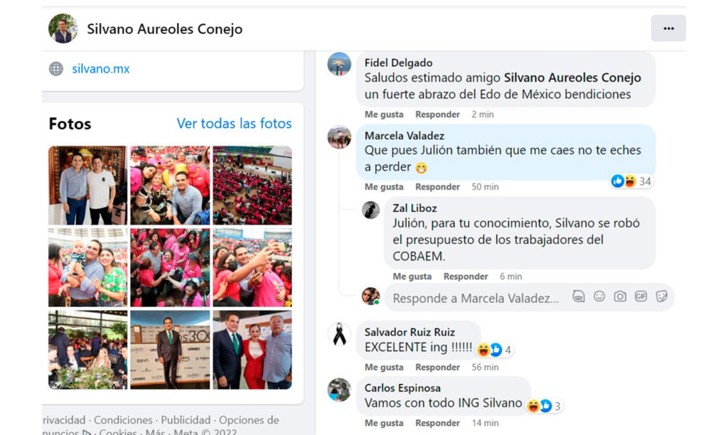Open emoji picker in reply box

[x=599, y=296]
